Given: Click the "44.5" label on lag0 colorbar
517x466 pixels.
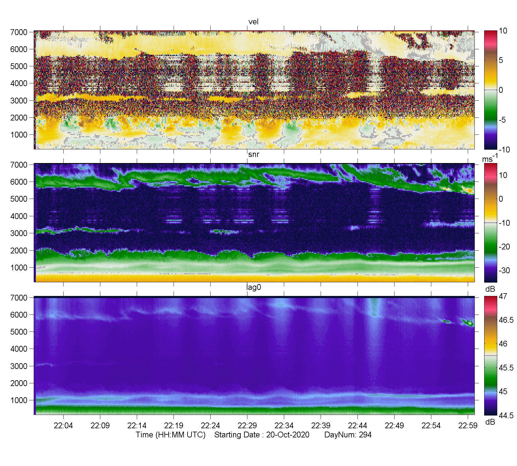Looking at the screenshot, I should [506, 416].
